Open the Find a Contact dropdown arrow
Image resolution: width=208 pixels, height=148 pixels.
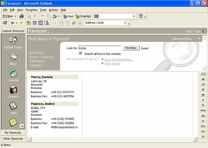134,16
